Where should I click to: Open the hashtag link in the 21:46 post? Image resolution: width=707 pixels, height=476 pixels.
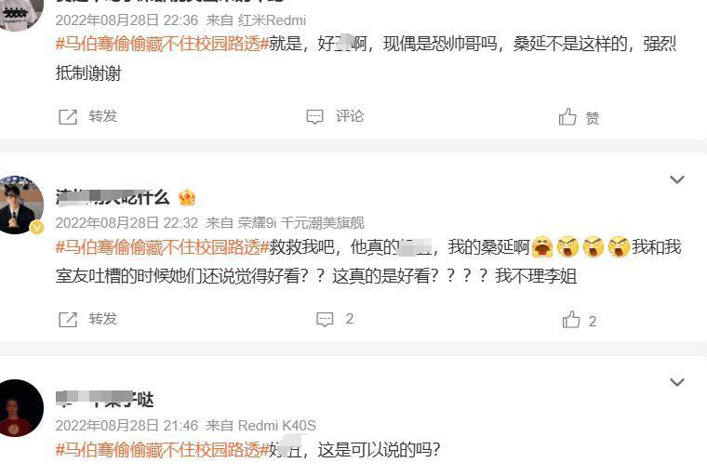coord(162,449)
